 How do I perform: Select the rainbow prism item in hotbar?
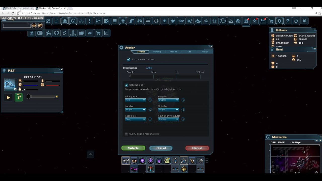tap(167, 161)
